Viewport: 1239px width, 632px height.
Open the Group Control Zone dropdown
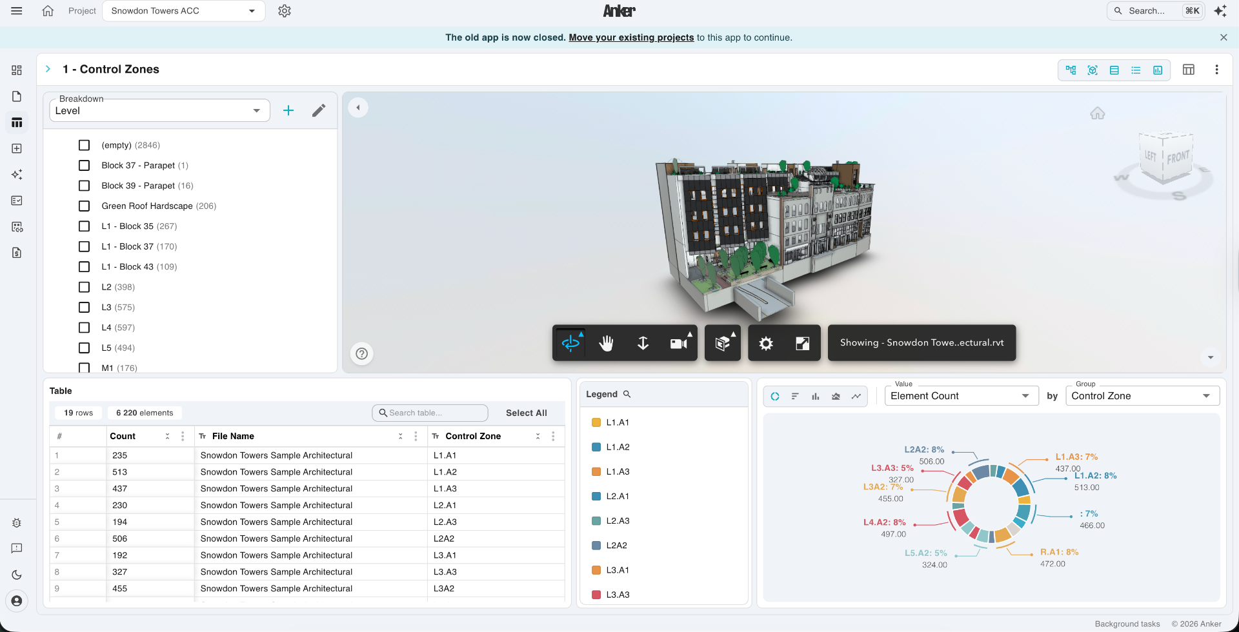pos(1142,396)
